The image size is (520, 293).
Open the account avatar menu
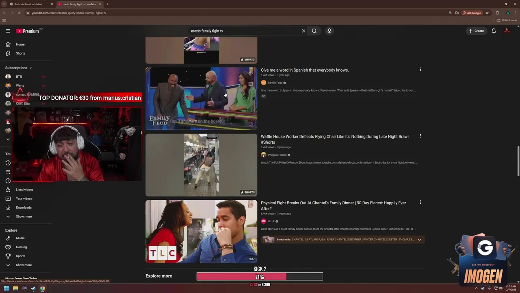coord(507,31)
